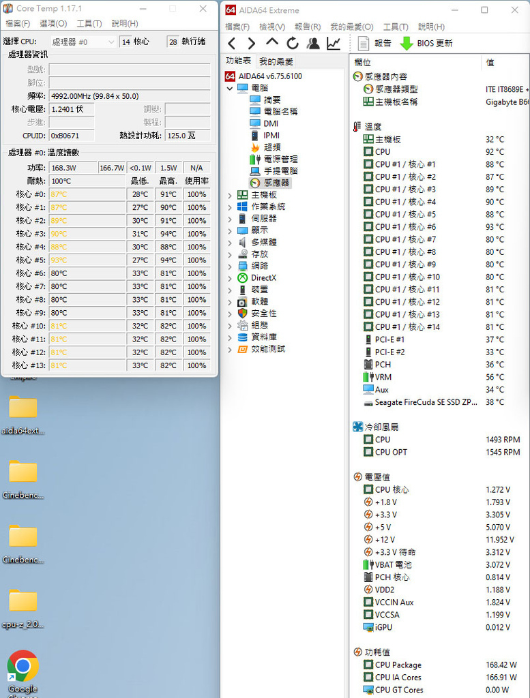Open the Google Chrome desktop shortcut
The image size is (530, 698).
[x=23, y=673]
